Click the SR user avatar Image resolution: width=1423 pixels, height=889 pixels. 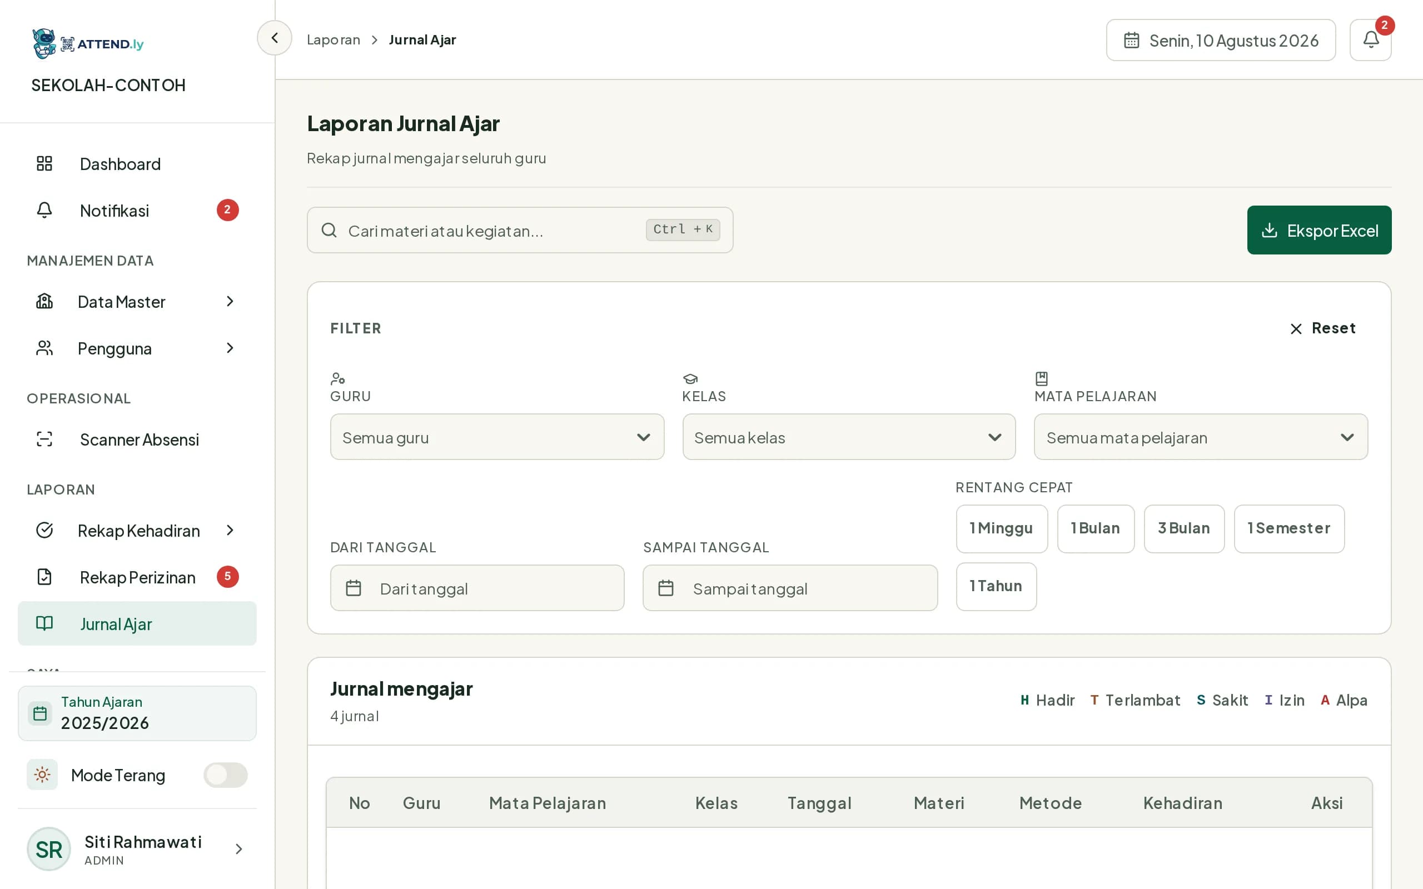pos(49,849)
